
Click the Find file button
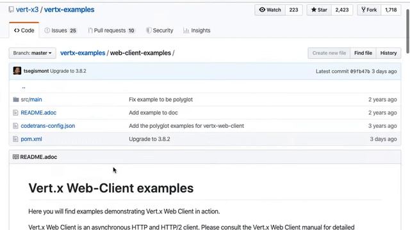[363, 53]
